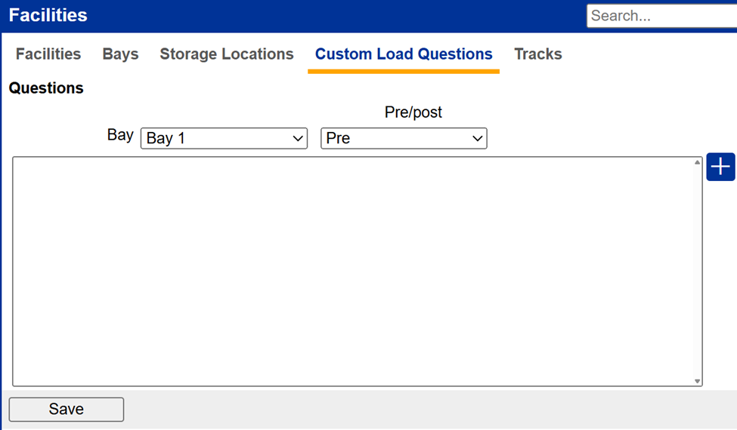The width and height of the screenshot is (737, 430).
Task: Select the Custom Load Questions tab
Action: click(404, 54)
